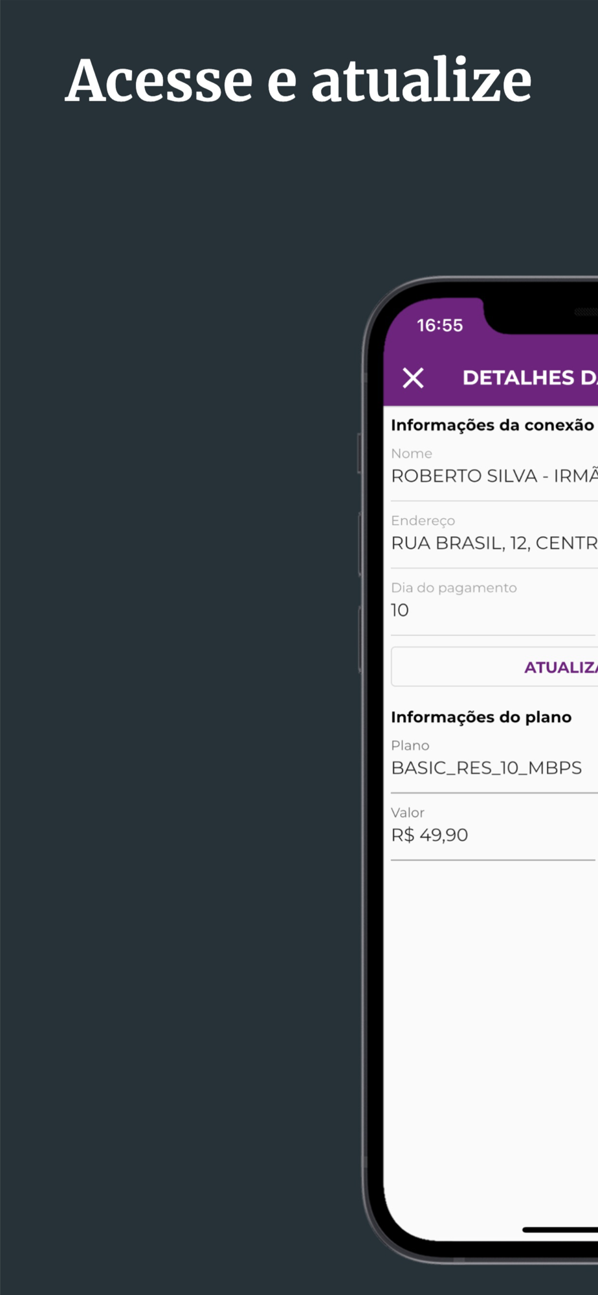The height and width of the screenshot is (1295, 598).
Task: Click the Nome field with ROBERTO SILVA
Action: 493,476
